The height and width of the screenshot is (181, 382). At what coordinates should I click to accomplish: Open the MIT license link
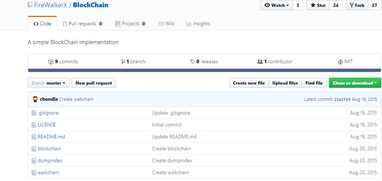[345, 61]
